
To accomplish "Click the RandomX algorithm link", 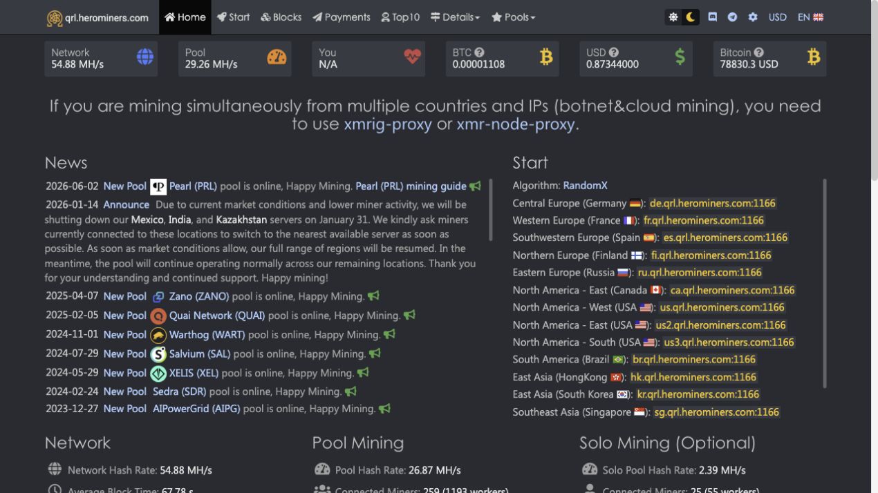I will pyautogui.click(x=585, y=186).
